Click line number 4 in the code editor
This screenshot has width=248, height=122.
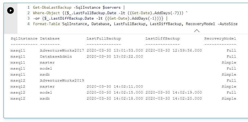pyautogui.click(x=28, y=24)
